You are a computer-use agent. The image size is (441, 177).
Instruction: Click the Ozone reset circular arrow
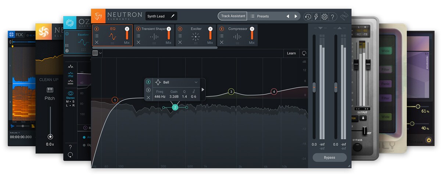tap(70, 155)
